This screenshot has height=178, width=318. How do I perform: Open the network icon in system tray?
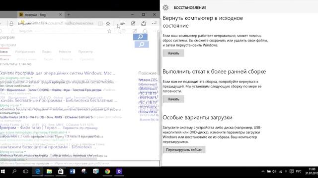(280, 172)
